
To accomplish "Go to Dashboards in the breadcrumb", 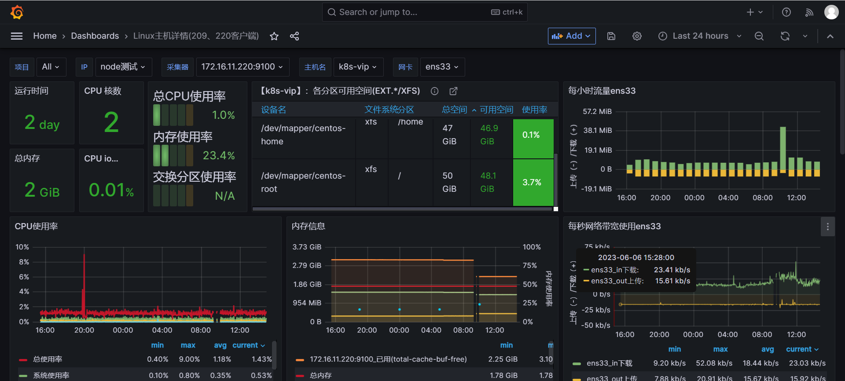I will coord(95,36).
